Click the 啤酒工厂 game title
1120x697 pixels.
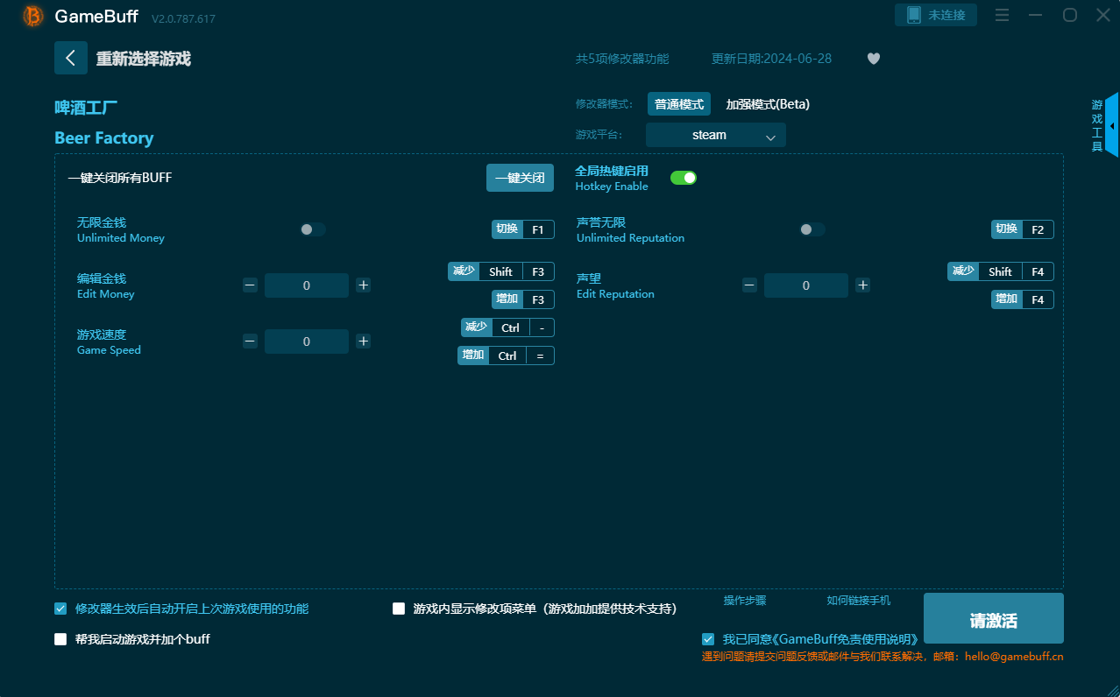click(86, 108)
